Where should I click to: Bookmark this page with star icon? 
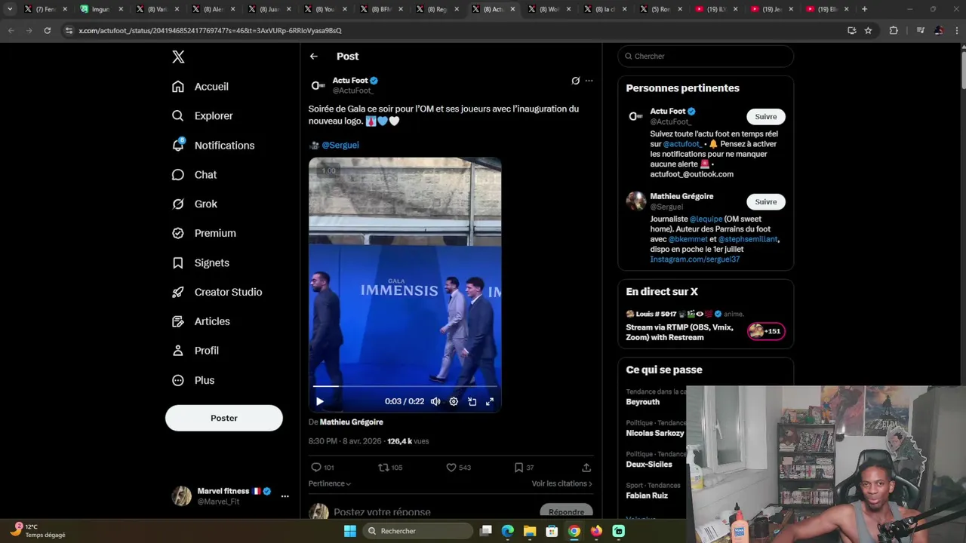point(868,31)
